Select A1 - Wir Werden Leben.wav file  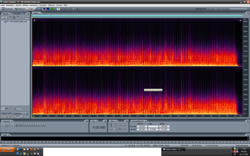[16, 21]
